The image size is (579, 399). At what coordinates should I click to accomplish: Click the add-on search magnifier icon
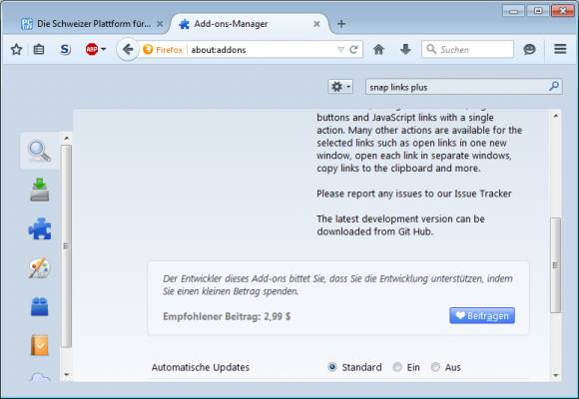554,87
